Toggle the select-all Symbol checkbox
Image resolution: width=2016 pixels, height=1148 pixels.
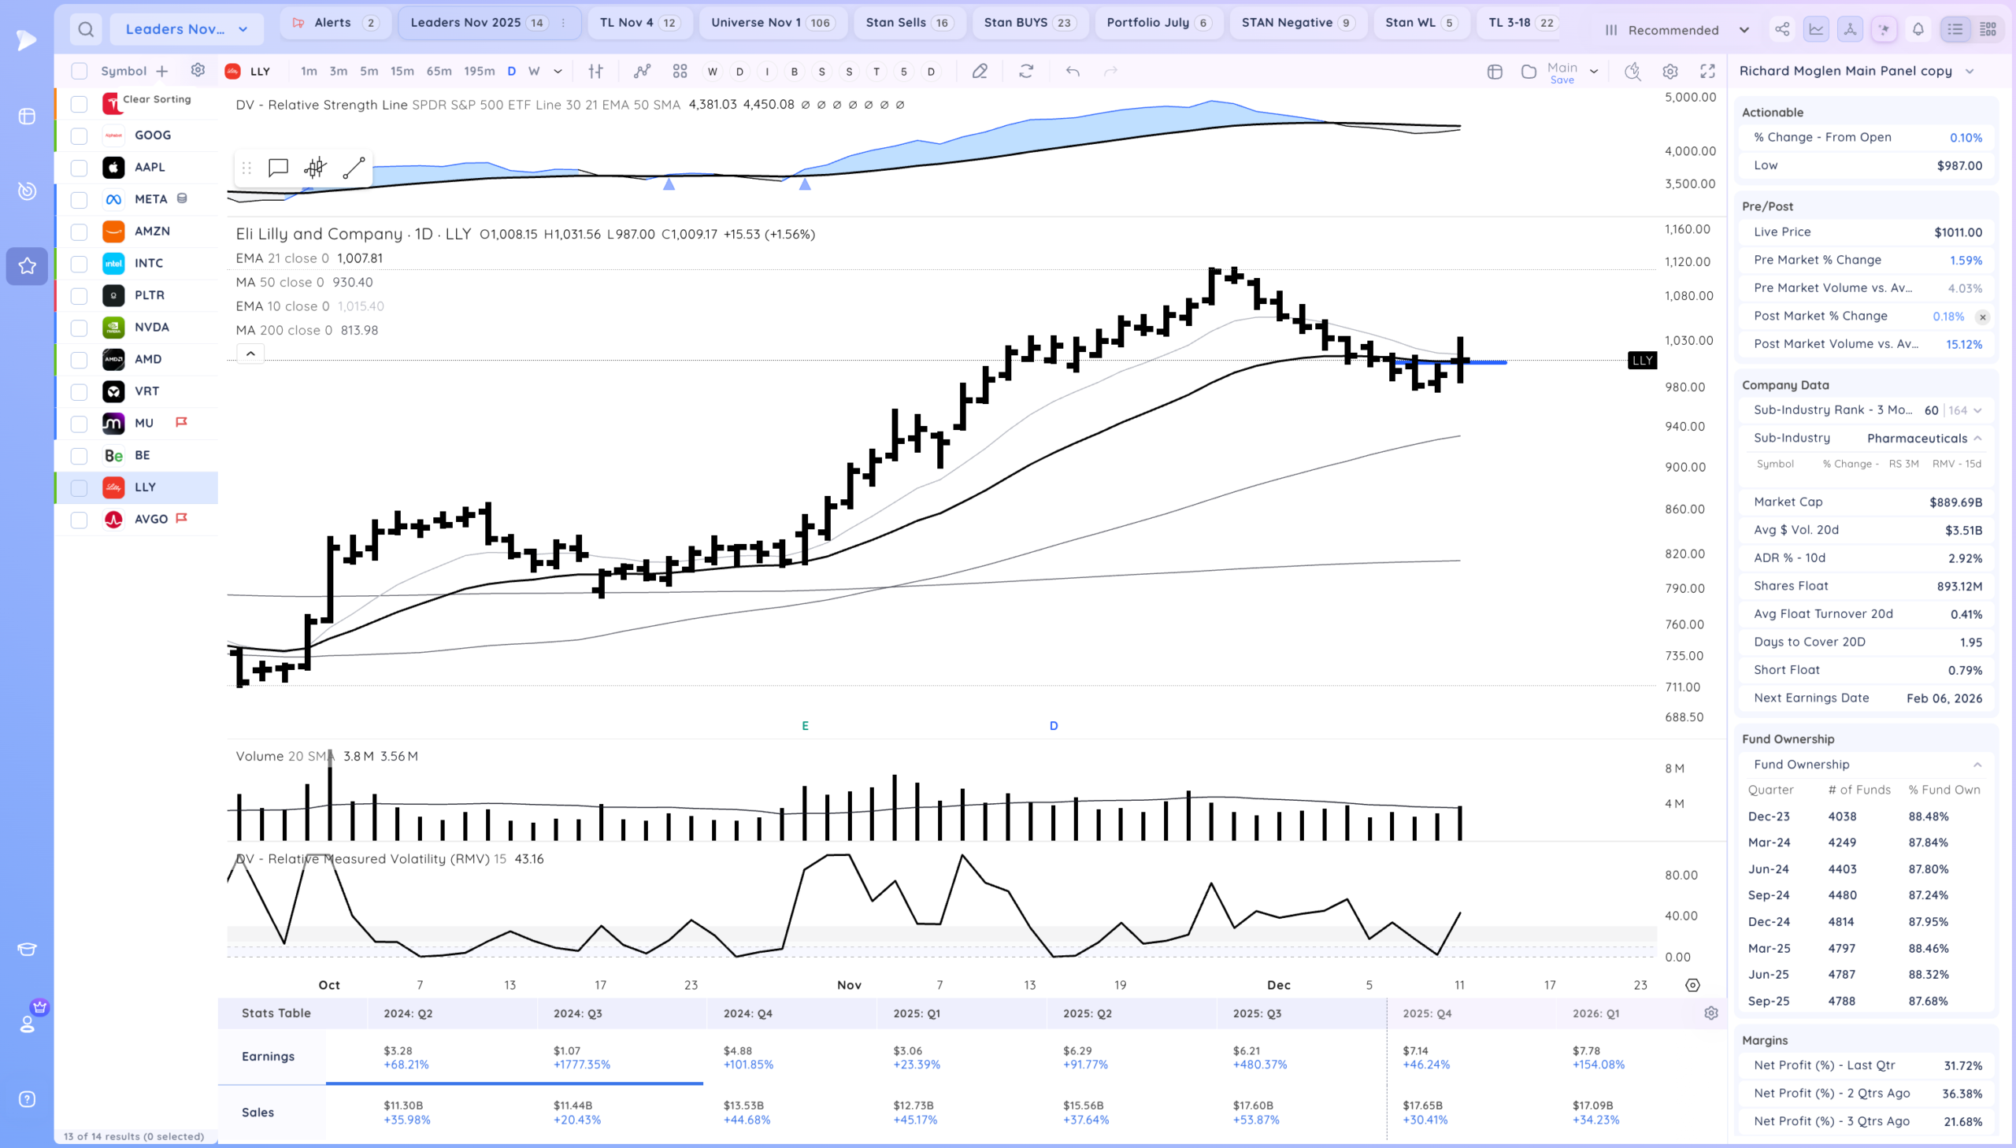click(79, 71)
